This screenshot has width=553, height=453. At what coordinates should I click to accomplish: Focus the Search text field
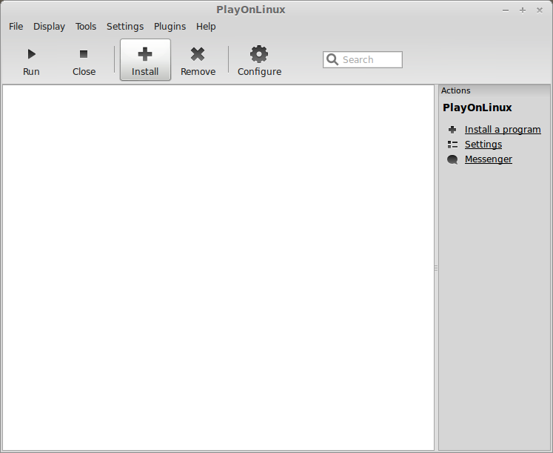coord(363,59)
